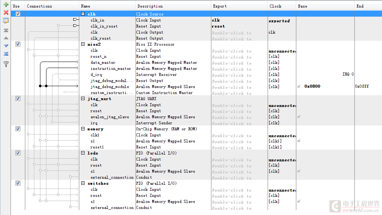382x215 pixels.
Task: Uncheck the Use checkbox for nios2
Action: tap(18, 44)
